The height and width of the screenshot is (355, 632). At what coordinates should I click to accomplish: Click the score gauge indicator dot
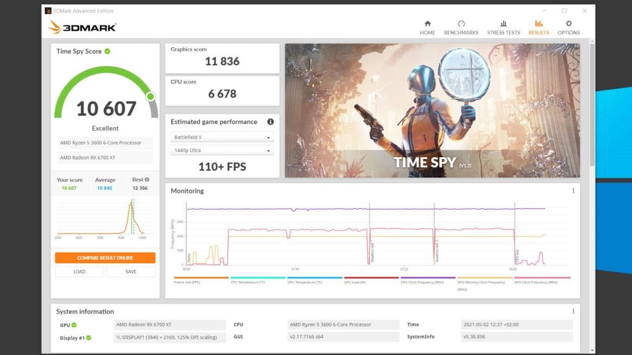151,97
